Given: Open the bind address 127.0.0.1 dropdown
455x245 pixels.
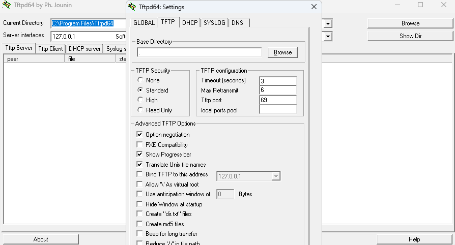Looking at the screenshot, I should 276,176.
